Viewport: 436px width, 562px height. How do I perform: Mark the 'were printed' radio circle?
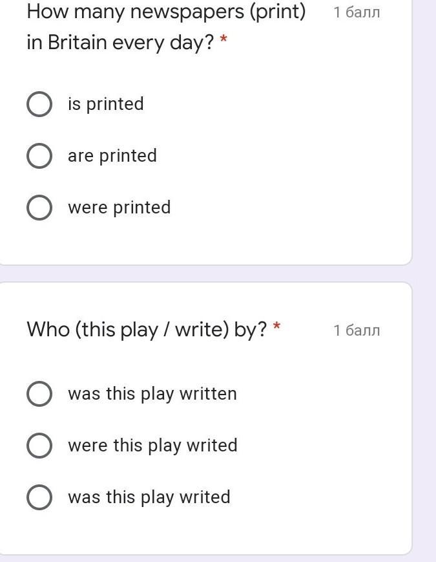[x=39, y=208]
